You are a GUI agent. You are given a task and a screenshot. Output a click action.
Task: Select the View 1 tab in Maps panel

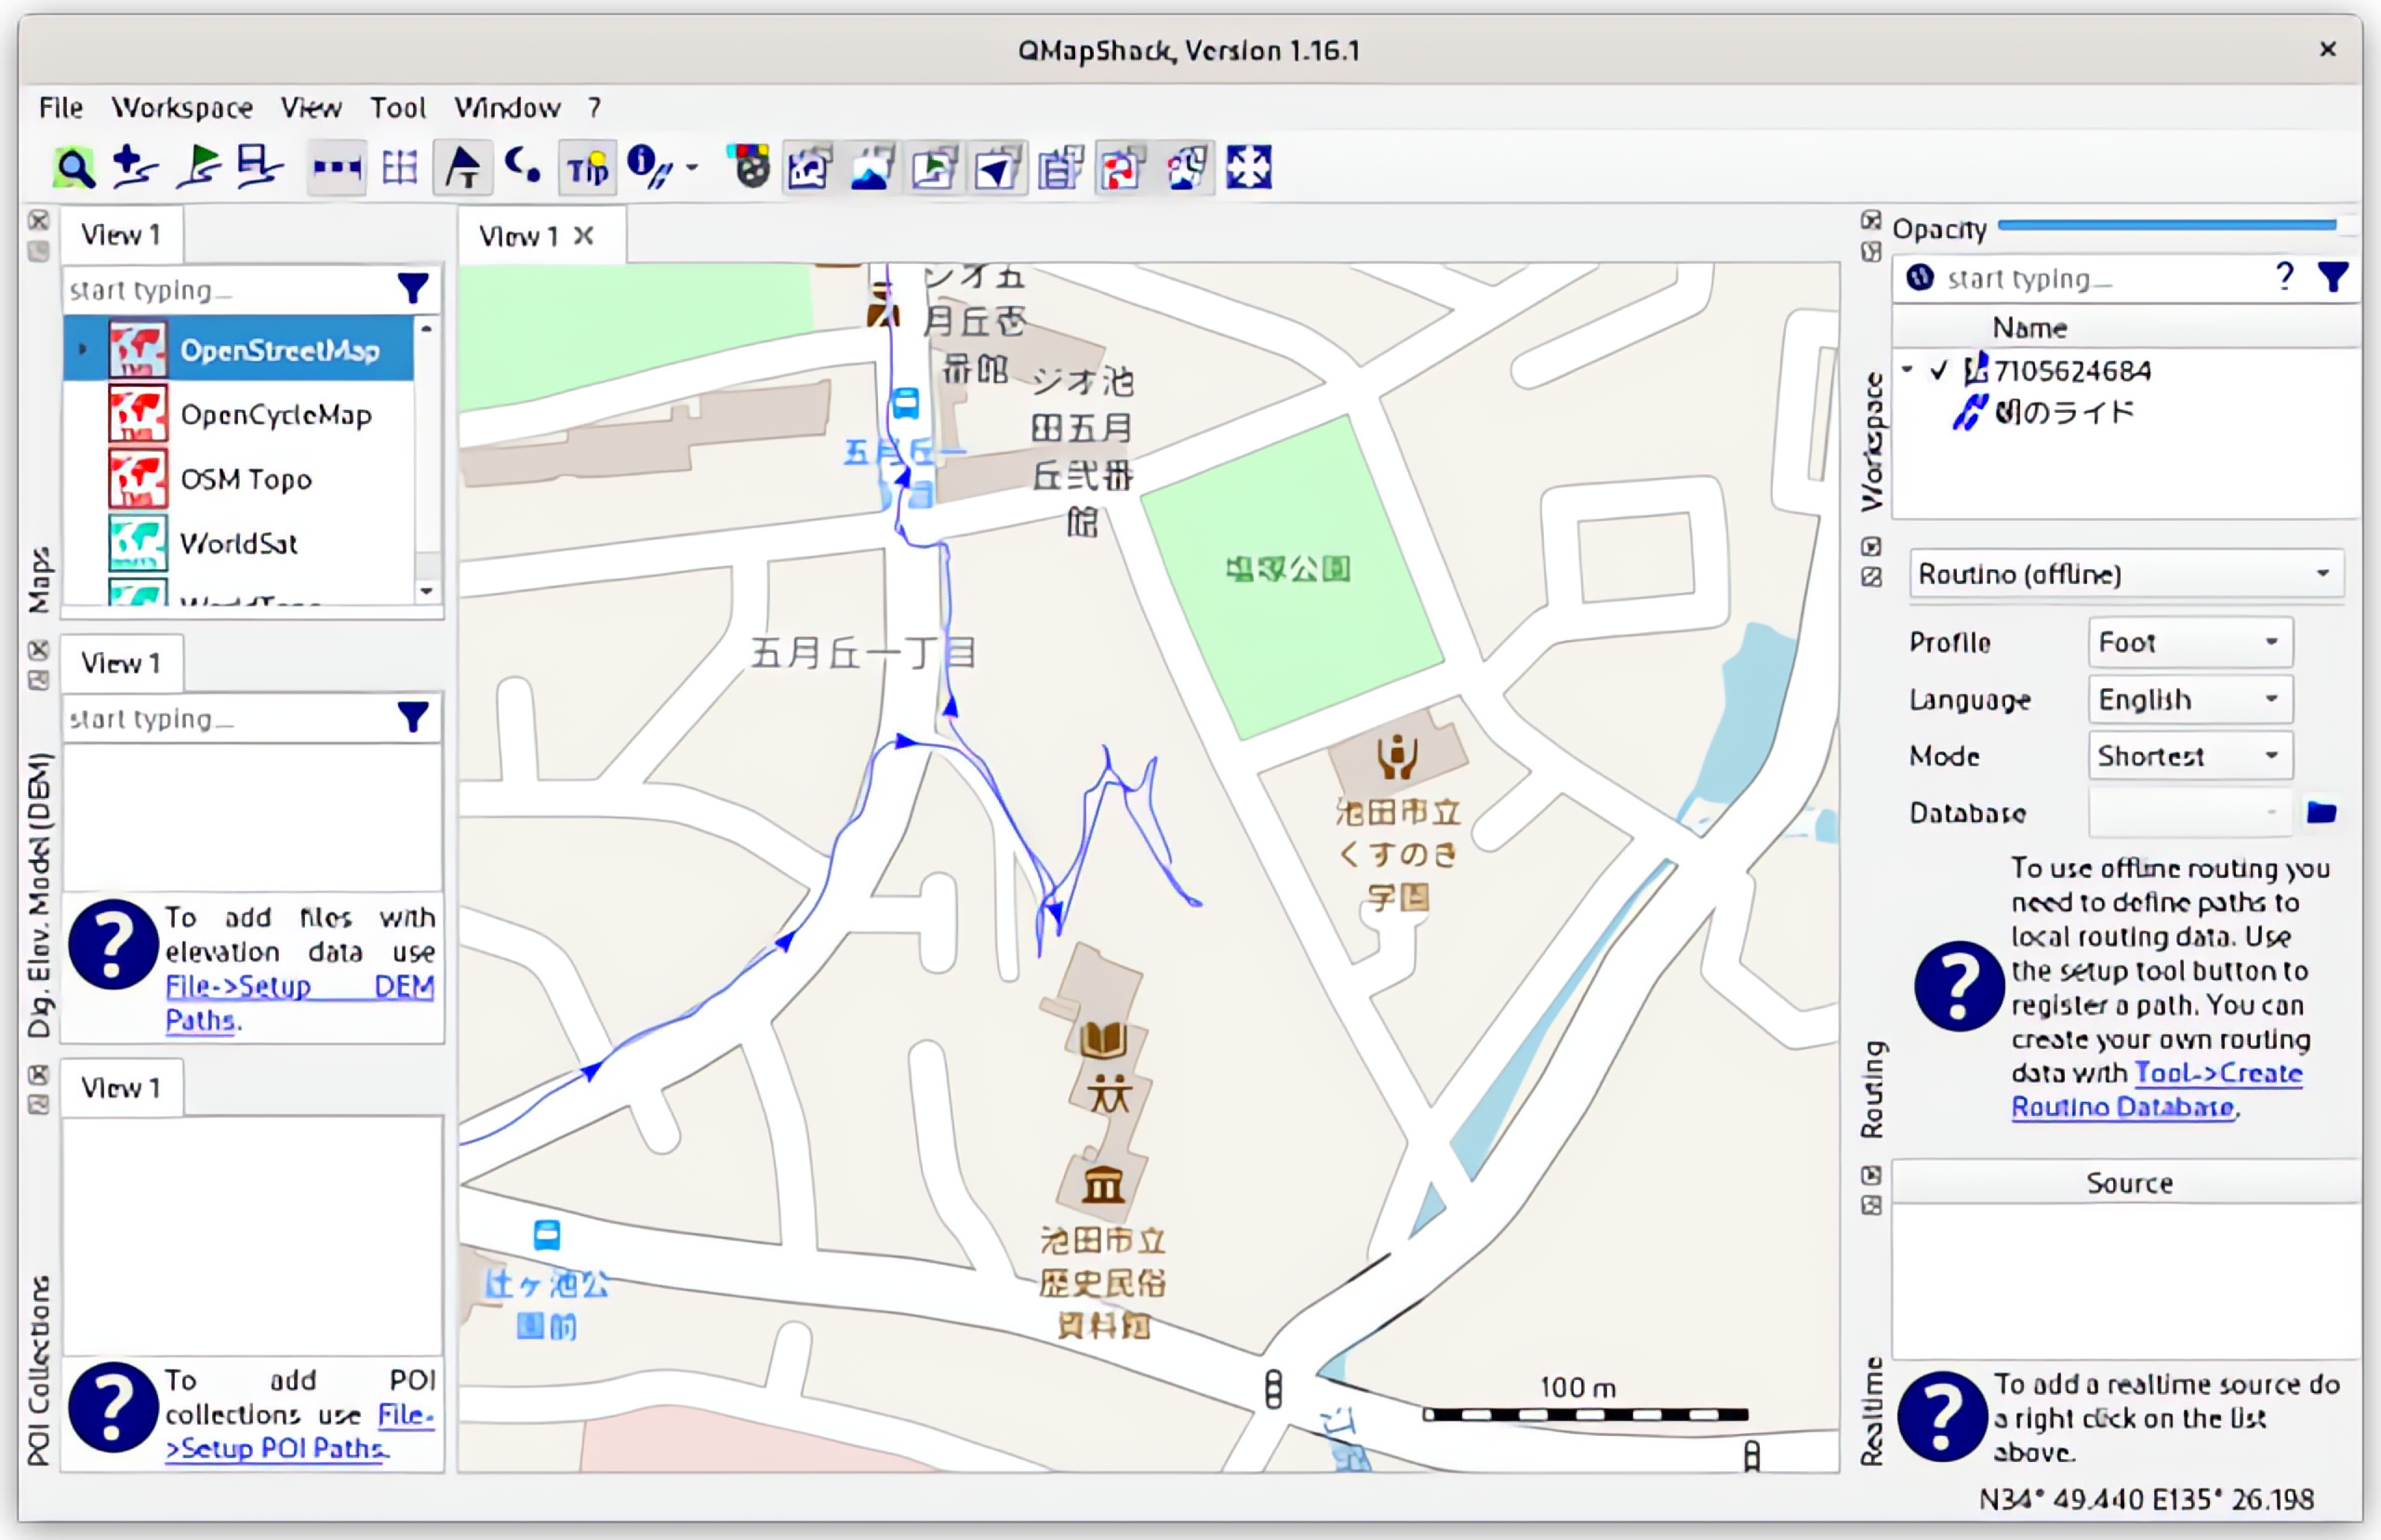point(121,235)
